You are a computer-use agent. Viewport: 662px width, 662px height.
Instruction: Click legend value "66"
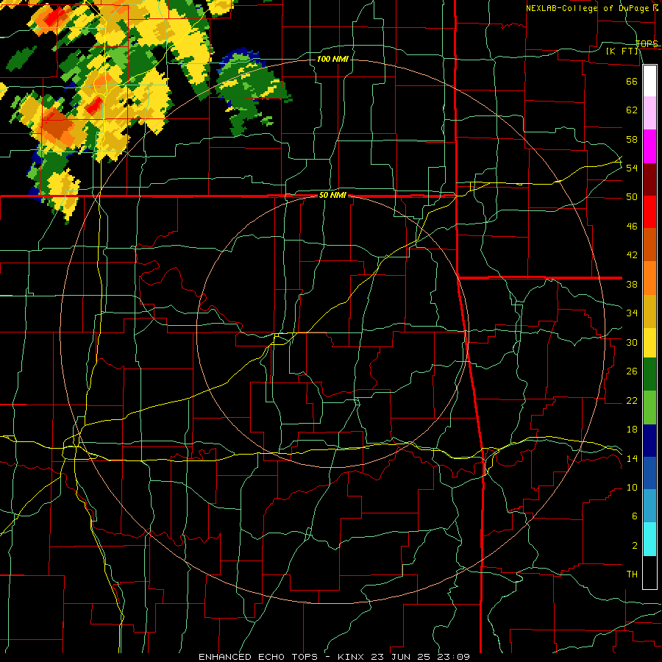click(x=632, y=81)
